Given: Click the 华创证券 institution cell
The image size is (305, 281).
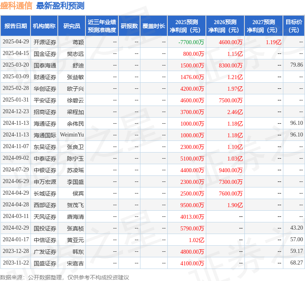Looking at the screenshot, I should tap(45, 89).
